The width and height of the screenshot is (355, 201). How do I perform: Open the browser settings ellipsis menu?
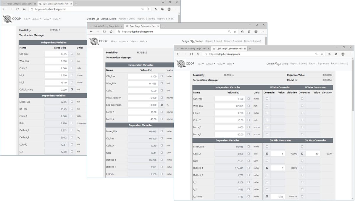tap(350, 54)
